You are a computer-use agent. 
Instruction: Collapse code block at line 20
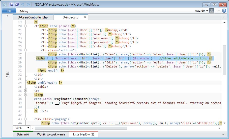tap(25, 26)
